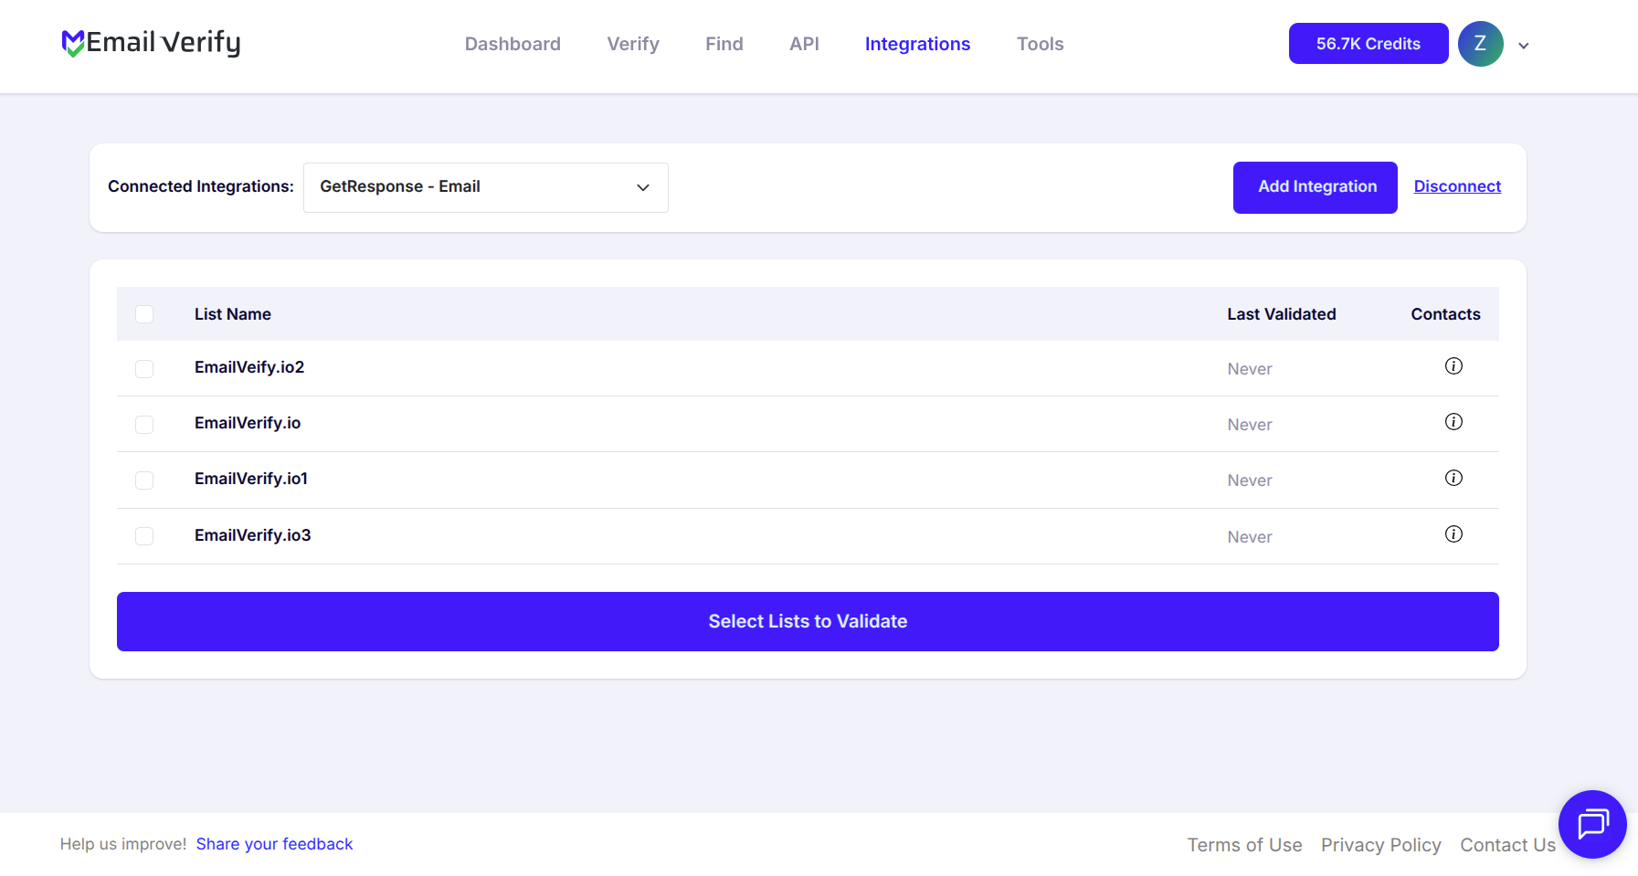Toggle the select-all lists checkbox

point(144,314)
